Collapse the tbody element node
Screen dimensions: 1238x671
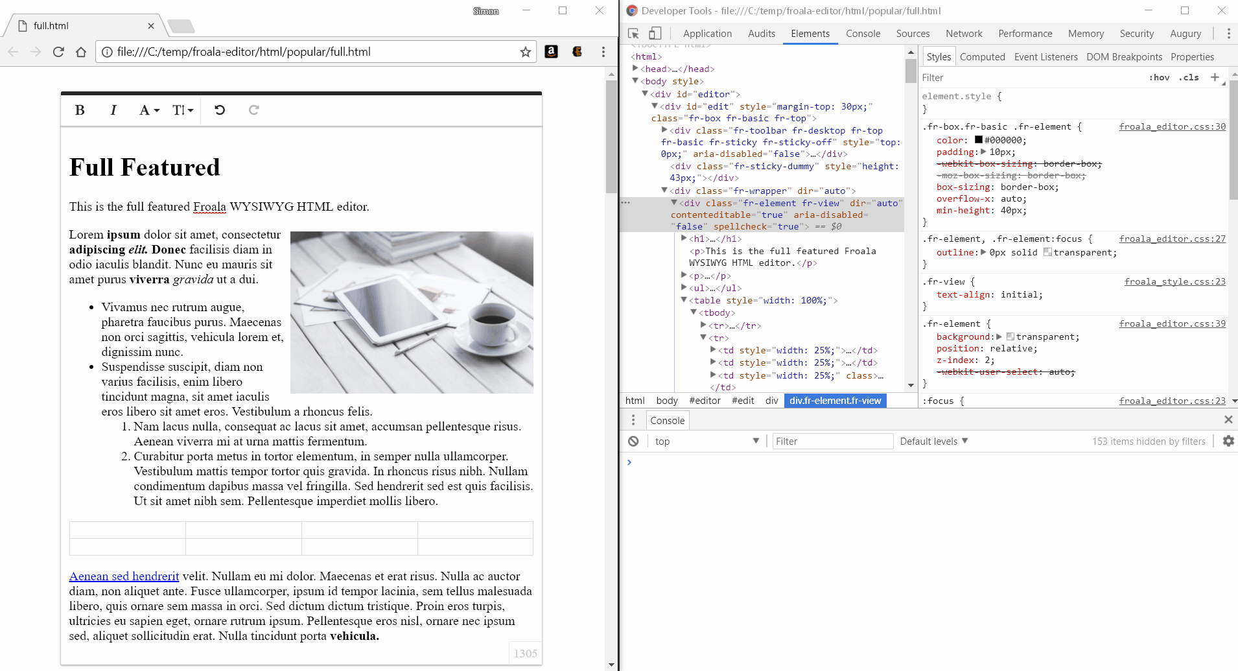click(694, 312)
